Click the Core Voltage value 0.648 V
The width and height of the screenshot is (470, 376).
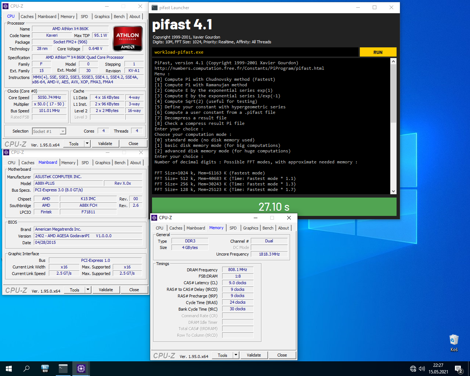point(95,48)
